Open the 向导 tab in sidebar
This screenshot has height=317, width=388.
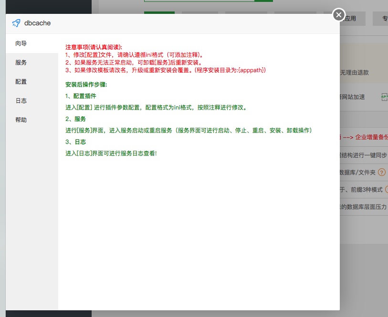coord(32,44)
